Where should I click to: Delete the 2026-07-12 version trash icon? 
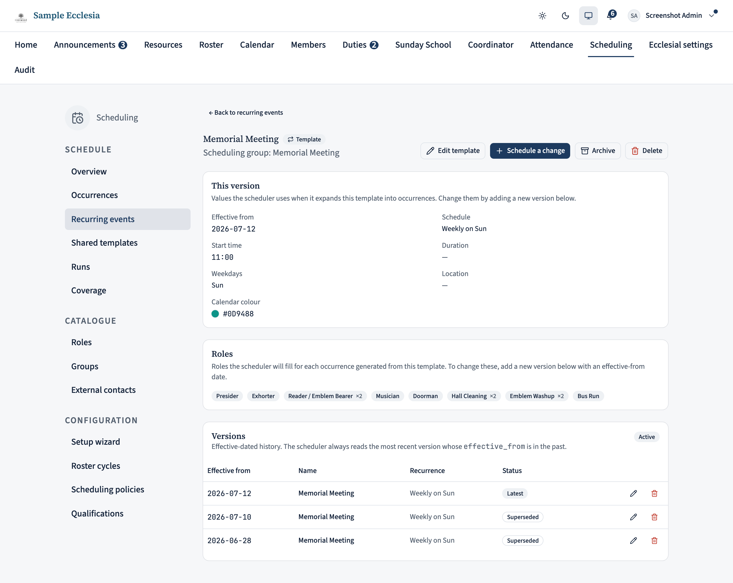pos(654,493)
